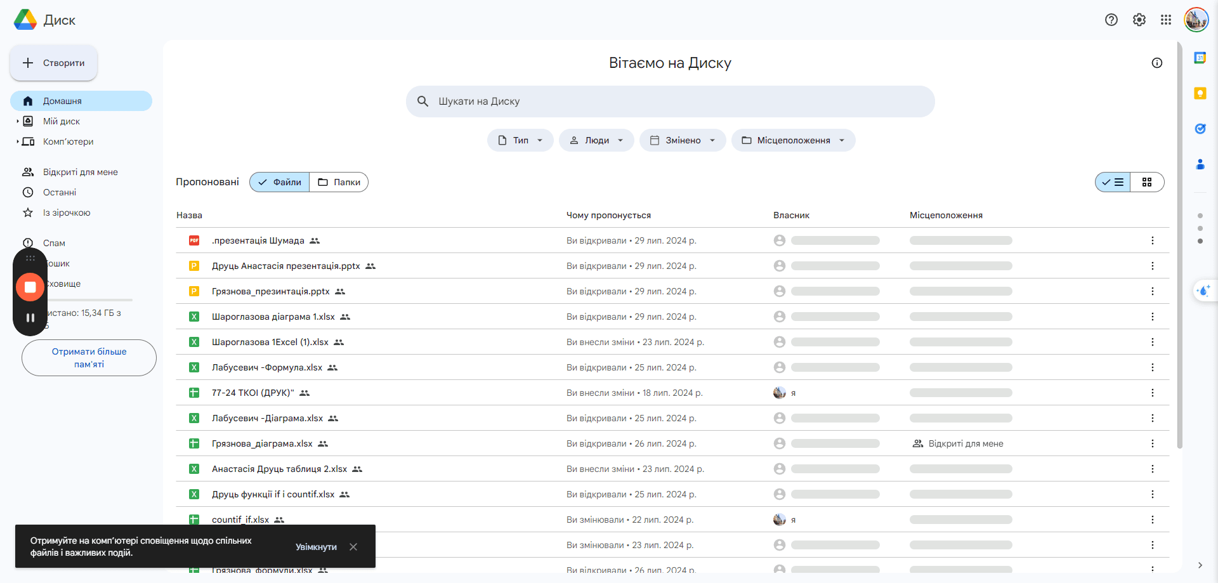The image size is (1218, 583).
Task: Open the Gemini sparkle side icon
Action: (x=1203, y=291)
